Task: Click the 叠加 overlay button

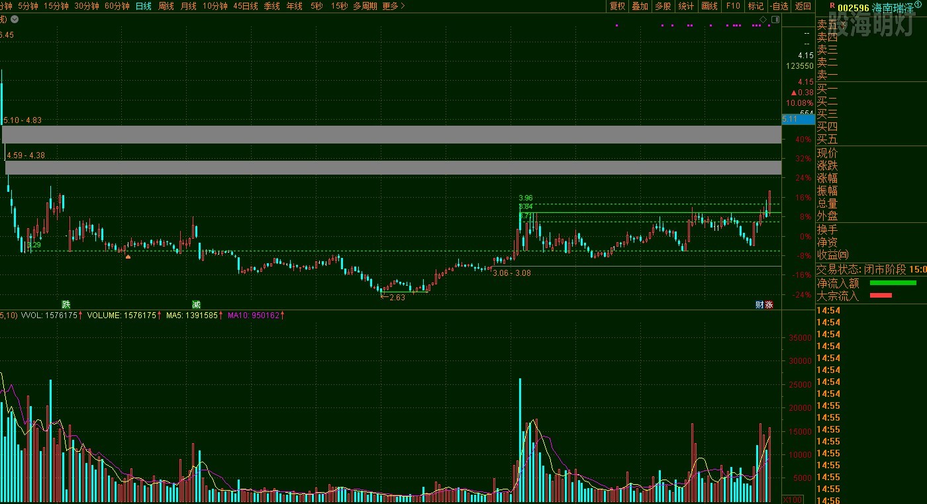Action: (640, 6)
